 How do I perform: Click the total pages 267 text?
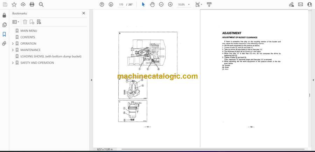[x=131, y=5]
